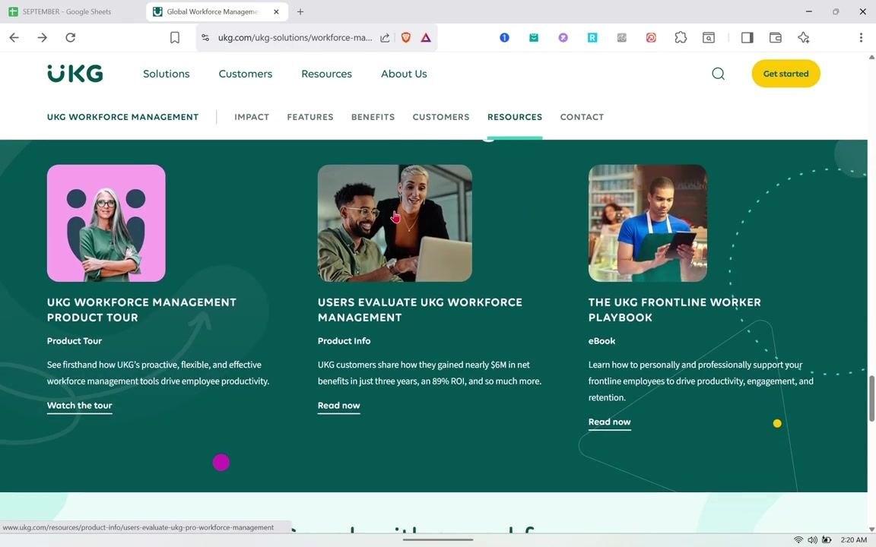Go back to the previous page
876x547 pixels.
(x=14, y=37)
